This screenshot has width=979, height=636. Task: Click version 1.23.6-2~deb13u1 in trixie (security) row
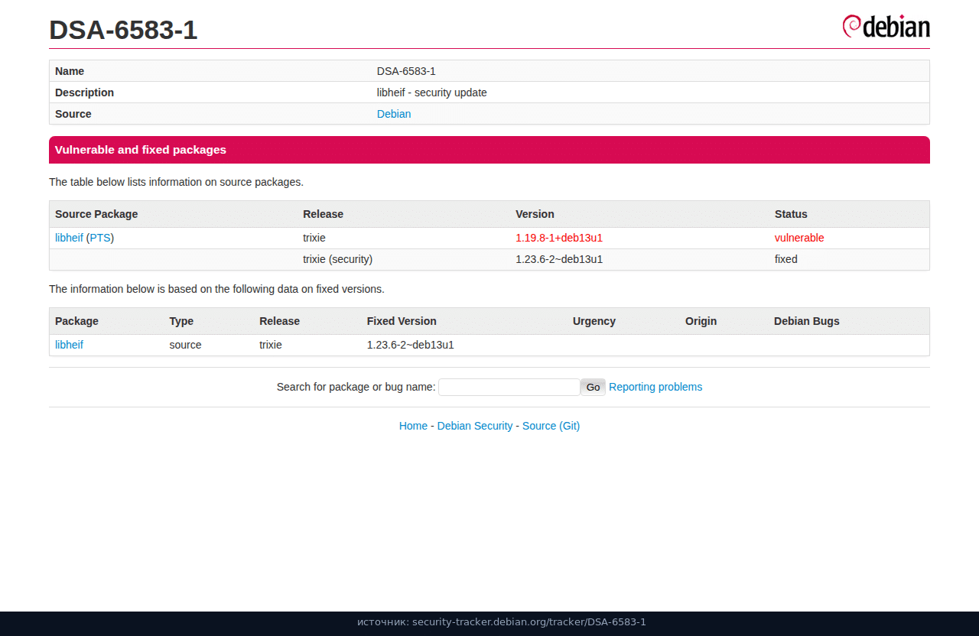(x=559, y=259)
